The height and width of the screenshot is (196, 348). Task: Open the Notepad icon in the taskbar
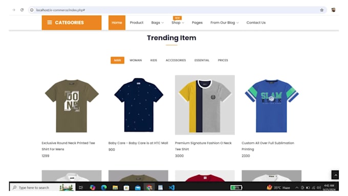pyautogui.click(x=160, y=188)
